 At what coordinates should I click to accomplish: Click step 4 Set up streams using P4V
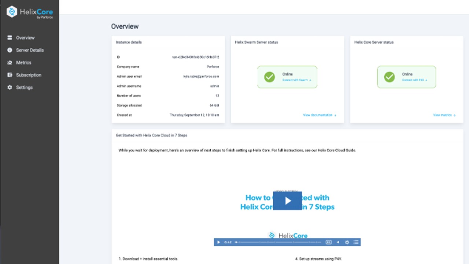click(318, 259)
